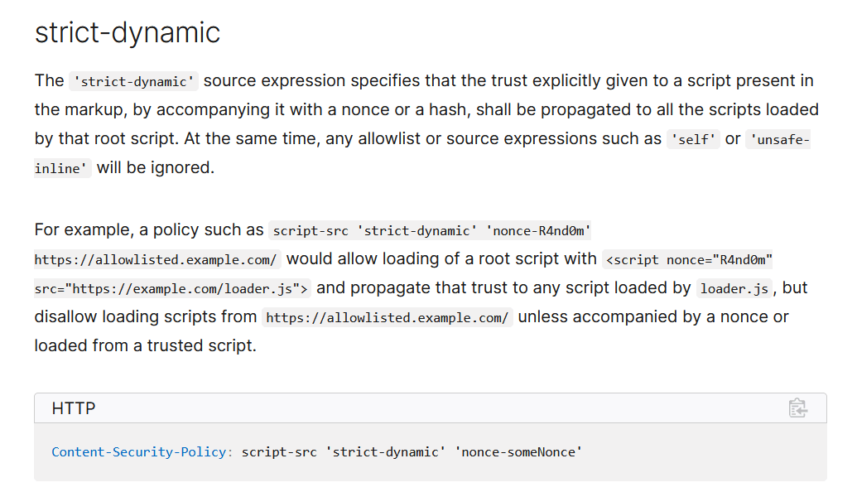The image size is (857, 492).
Task: Click 'nonce-someNonce' in the code example
Action: tap(518, 451)
